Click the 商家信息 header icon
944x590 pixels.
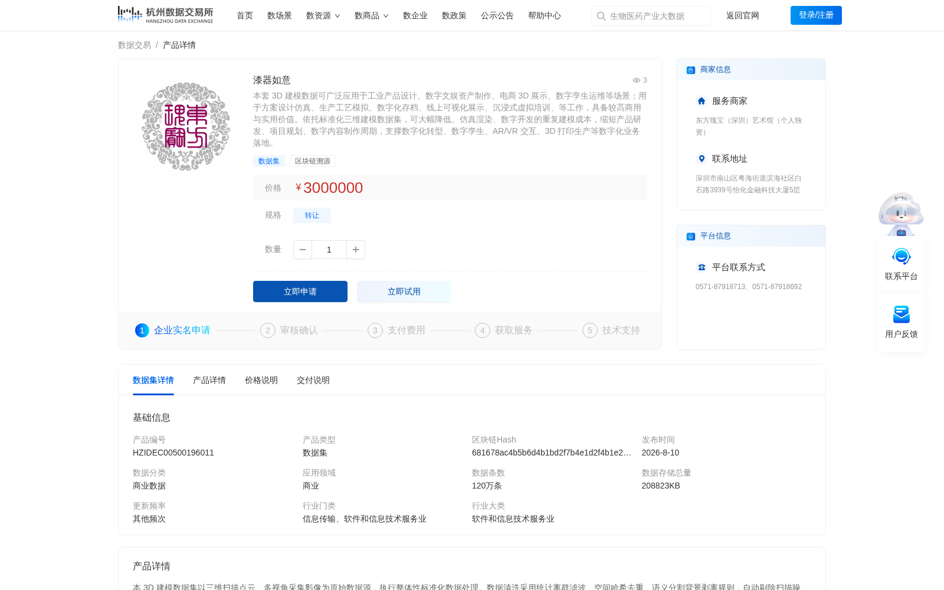[x=691, y=70]
